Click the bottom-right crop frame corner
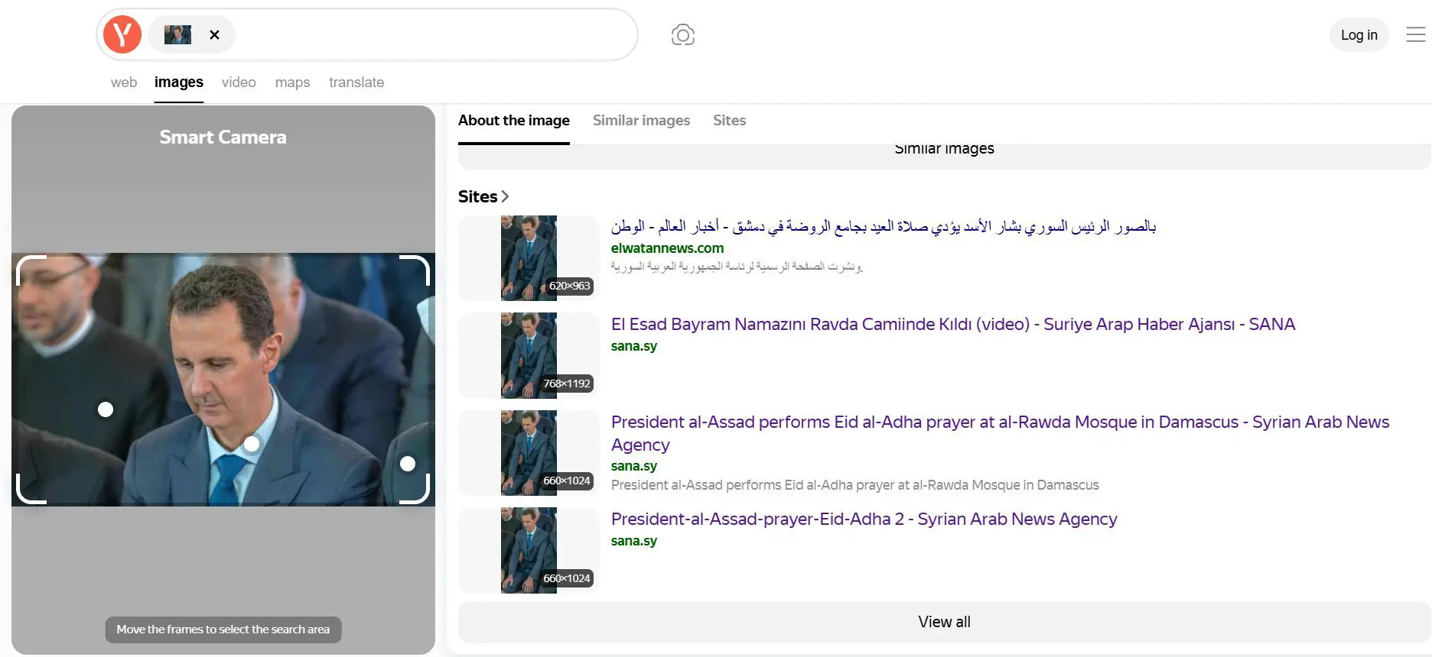The width and height of the screenshot is (1432, 657). coord(415,489)
